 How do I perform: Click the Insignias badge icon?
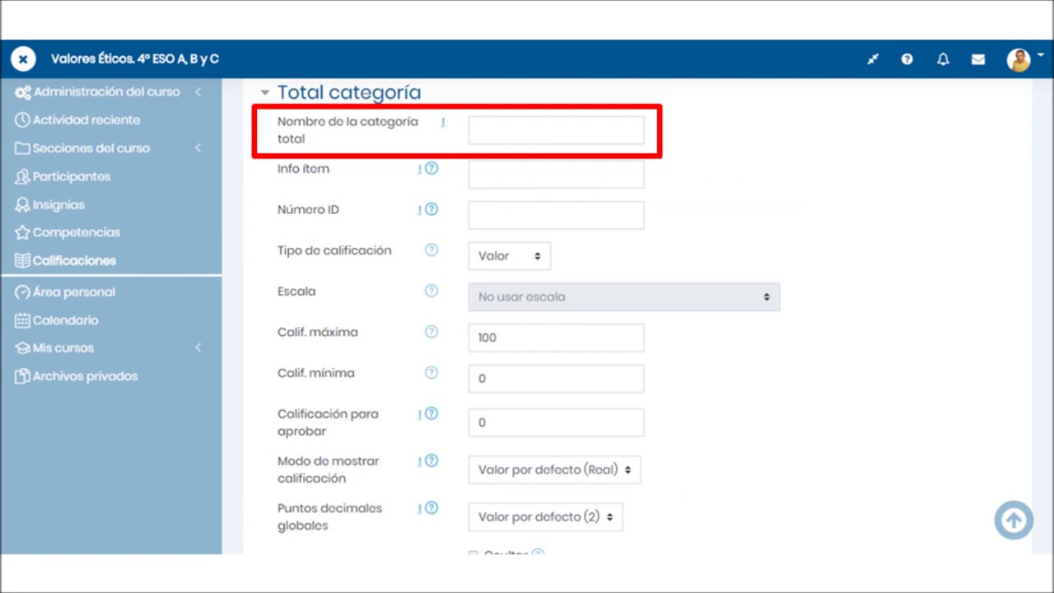coord(23,204)
